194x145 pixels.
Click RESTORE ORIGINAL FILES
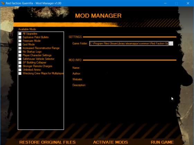click(47, 142)
